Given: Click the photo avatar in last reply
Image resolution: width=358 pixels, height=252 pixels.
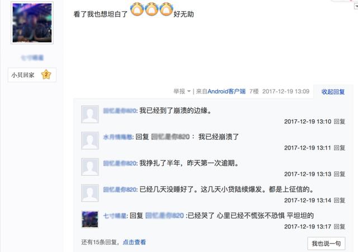Looking at the screenshot, I should [x=90, y=220].
